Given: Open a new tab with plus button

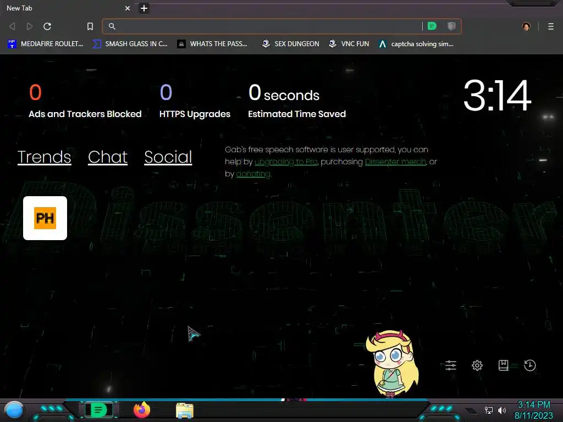Looking at the screenshot, I should point(144,8).
